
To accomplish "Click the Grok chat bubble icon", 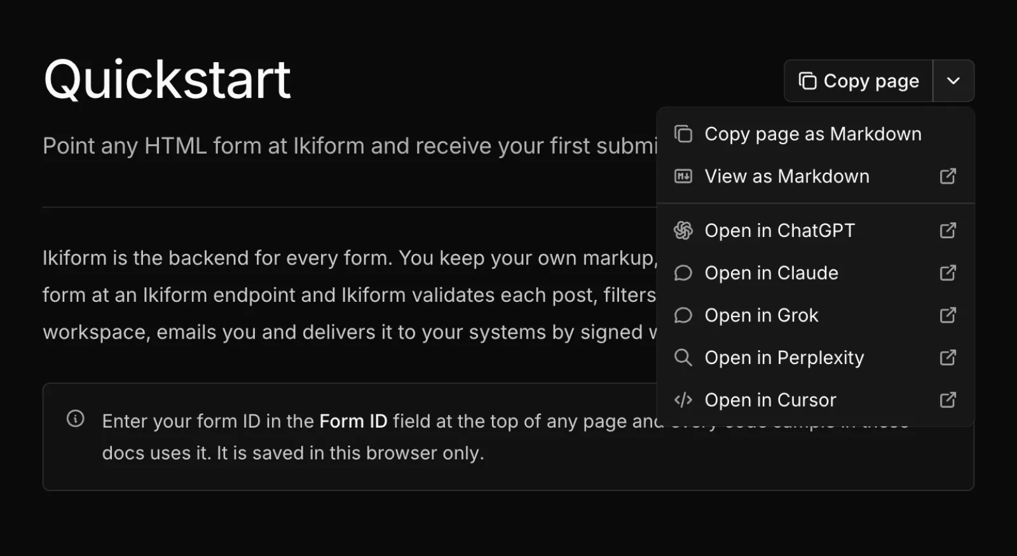I will (x=683, y=315).
